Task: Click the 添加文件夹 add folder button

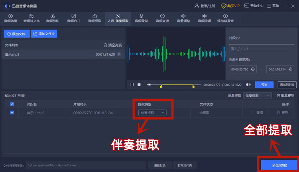Action: pyautogui.click(x=44, y=34)
